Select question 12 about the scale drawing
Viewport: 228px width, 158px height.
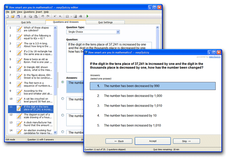tap(31, 116)
